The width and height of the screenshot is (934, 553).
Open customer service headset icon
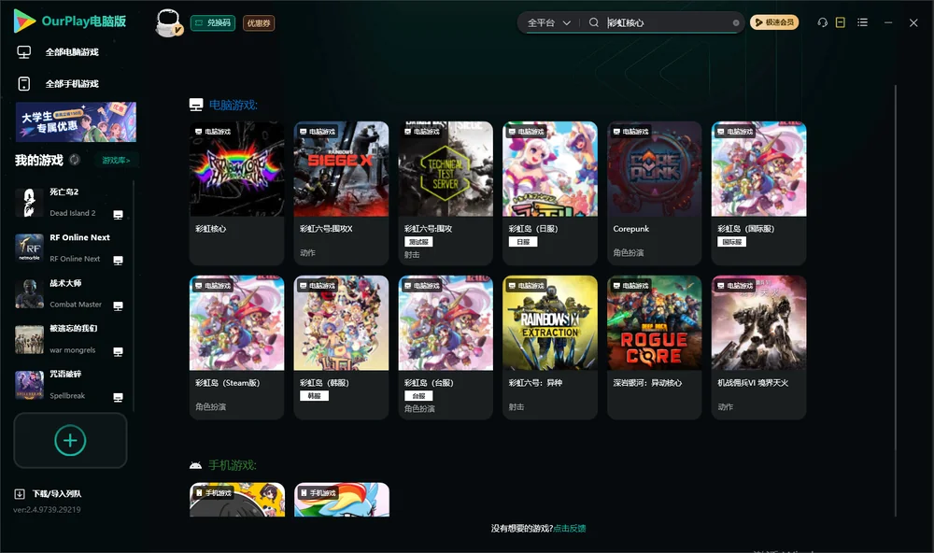pos(822,22)
